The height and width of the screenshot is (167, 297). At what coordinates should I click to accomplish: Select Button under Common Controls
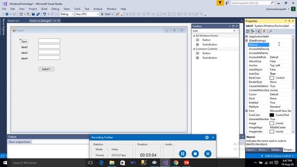click(207, 53)
